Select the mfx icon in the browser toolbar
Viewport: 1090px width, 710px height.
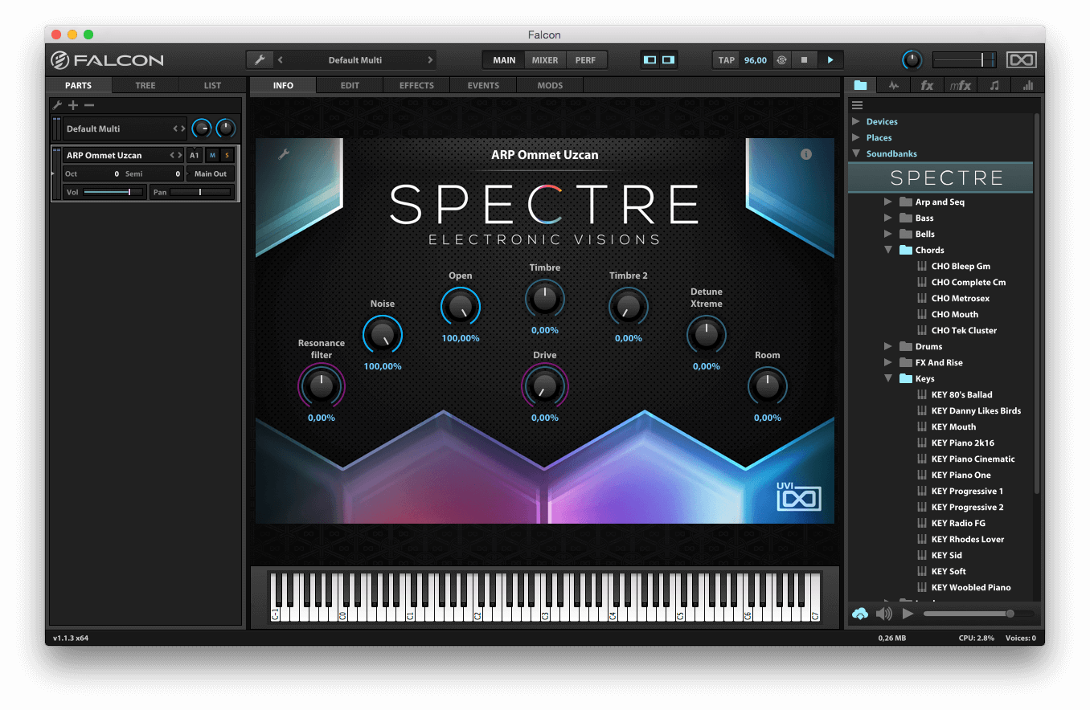click(x=960, y=84)
